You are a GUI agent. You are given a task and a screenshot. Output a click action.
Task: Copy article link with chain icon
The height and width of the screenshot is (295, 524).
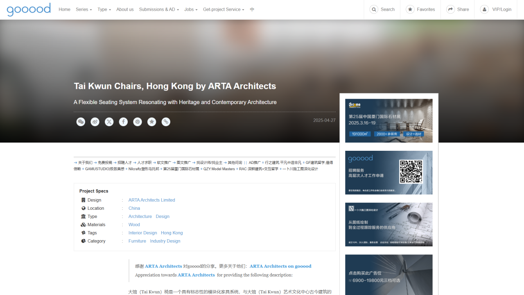pyautogui.click(x=166, y=122)
